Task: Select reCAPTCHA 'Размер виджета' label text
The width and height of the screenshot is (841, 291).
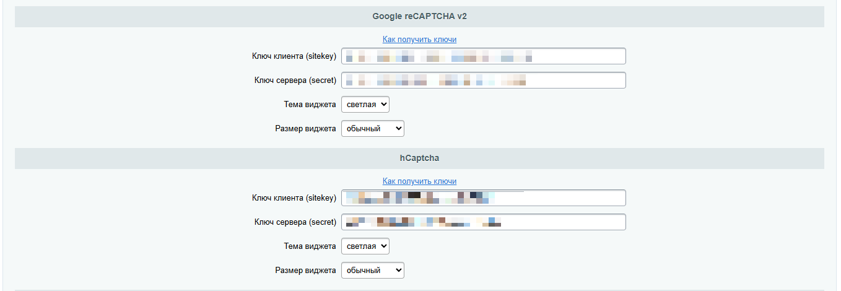Action: [x=305, y=129]
